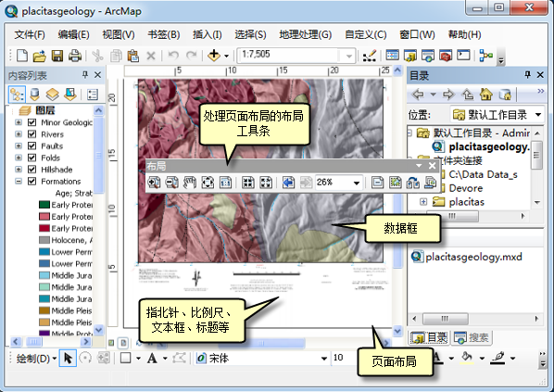Open the 地理处理(G) menu
The width and height of the screenshot is (554, 392).
[x=306, y=34]
